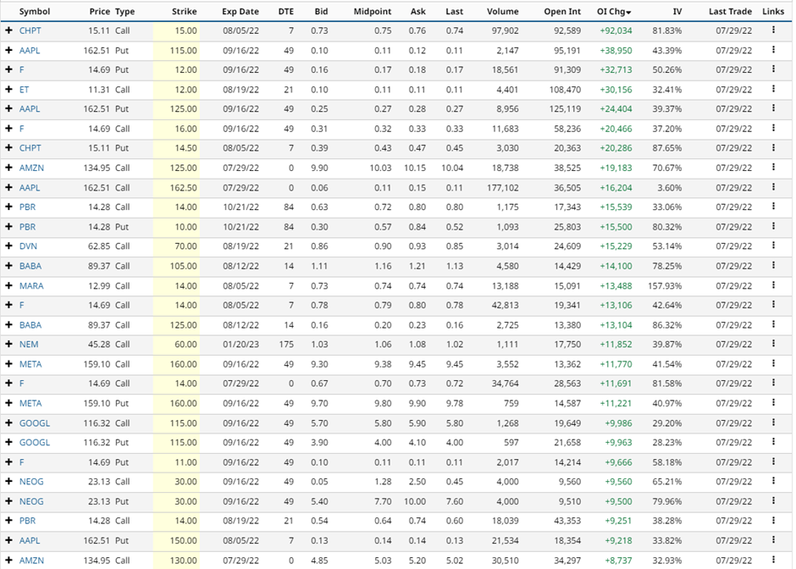Open three-dot menu for NEOG Put row

pyautogui.click(x=773, y=500)
